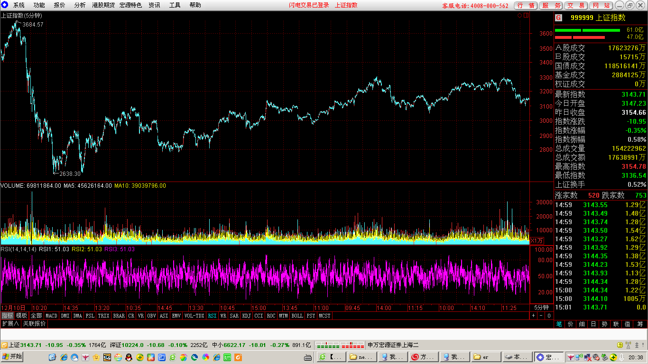Viewport: 648px width, 364px height.
Task: Select the BOLL indicator tab
Action: [x=297, y=316]
